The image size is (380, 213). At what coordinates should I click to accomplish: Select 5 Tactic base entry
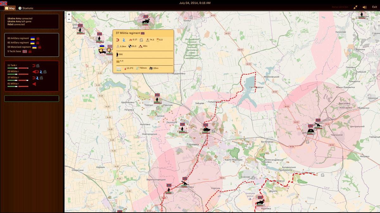click(14, 51)
